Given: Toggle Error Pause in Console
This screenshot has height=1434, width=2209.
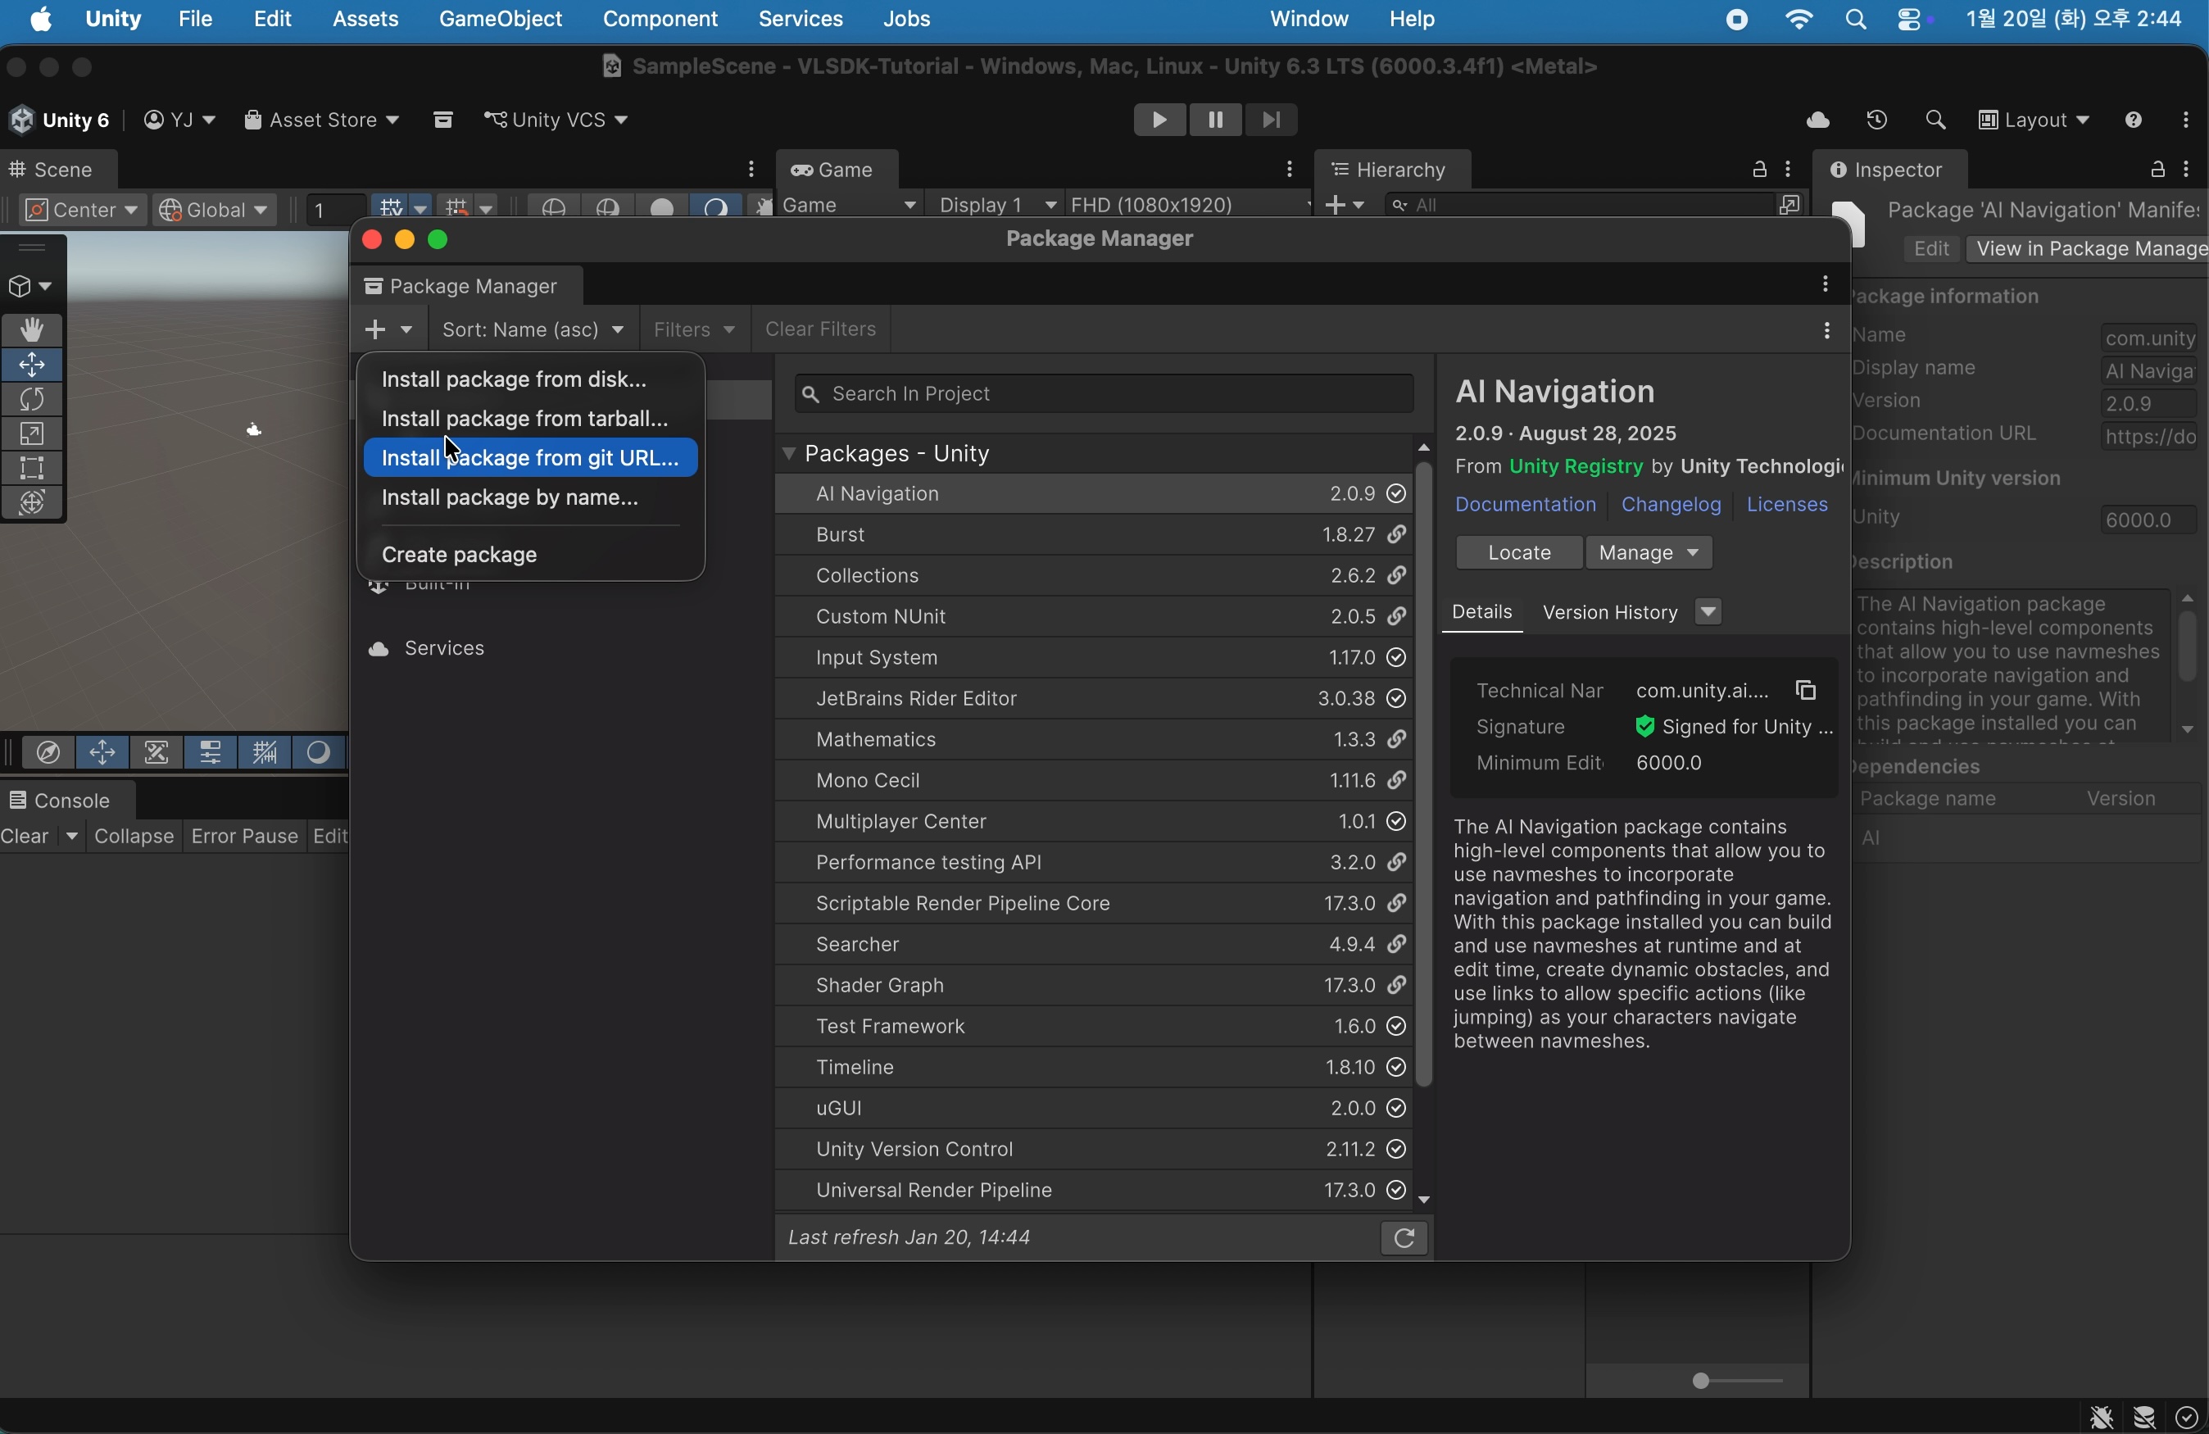Looking at the screenshot, I should tap(243, 837).
